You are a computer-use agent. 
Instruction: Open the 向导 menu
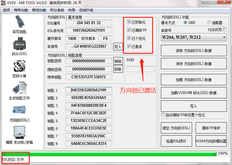coord(72,10)
